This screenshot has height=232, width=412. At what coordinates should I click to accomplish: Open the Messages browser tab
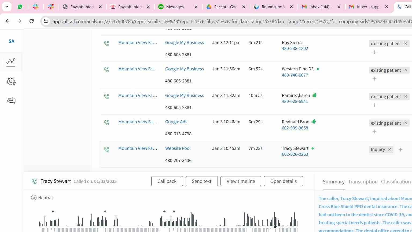pos(175,7)
